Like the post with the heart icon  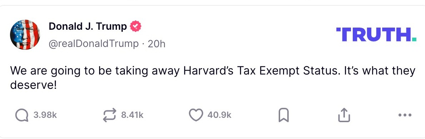(196, 115)
